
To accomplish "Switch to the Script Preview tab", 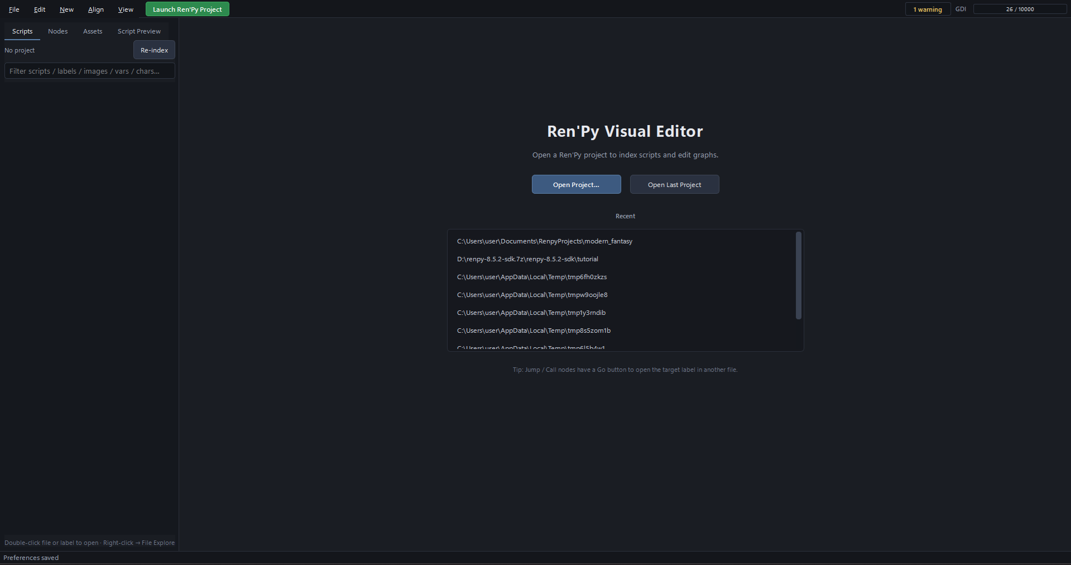I will [139, 31].
